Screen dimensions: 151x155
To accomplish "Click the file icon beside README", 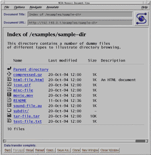I will (9, 100).
